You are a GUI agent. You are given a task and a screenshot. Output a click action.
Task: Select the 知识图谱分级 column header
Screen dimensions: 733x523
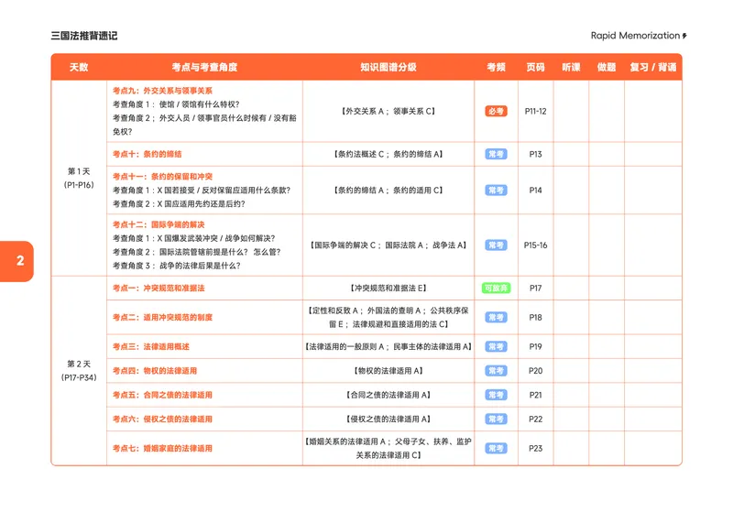coord(388,67)
